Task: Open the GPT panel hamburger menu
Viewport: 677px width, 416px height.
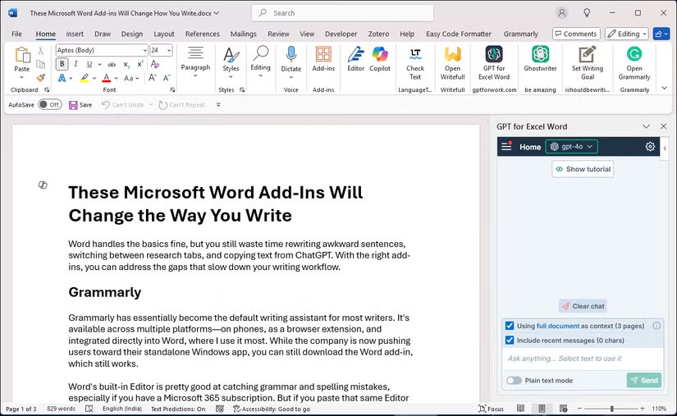Action: pyautogui.click(x=506, y=147)
